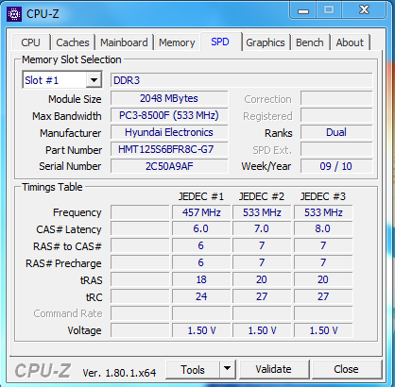Click CAS# Latency value 8.0
The image size is (395, 387).
click(323, 228)
